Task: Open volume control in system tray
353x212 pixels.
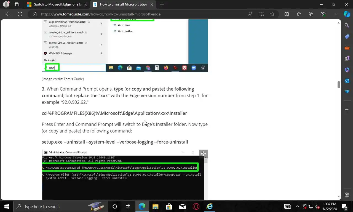Action: [317, 206]
